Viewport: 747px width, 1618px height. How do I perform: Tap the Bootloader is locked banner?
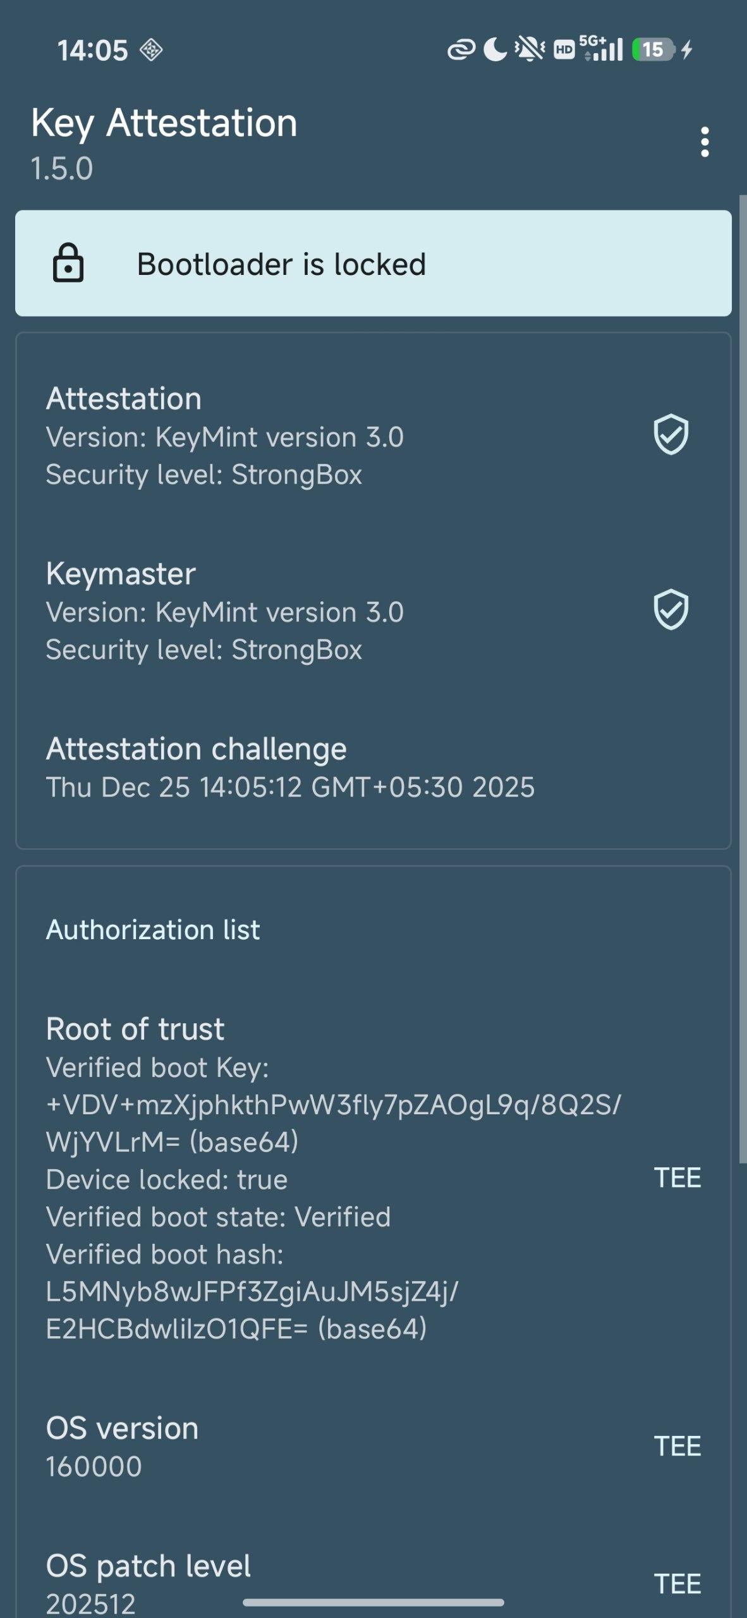373,264
